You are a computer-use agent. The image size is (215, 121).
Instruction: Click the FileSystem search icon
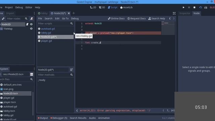(32, 79)
